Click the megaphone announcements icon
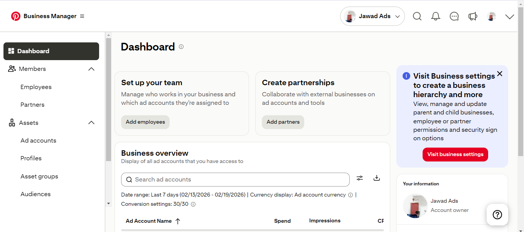524x232 pixels. point(473,16)
